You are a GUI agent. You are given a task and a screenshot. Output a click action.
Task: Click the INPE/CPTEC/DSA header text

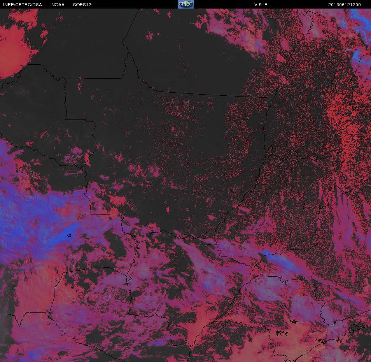[23, 5]
